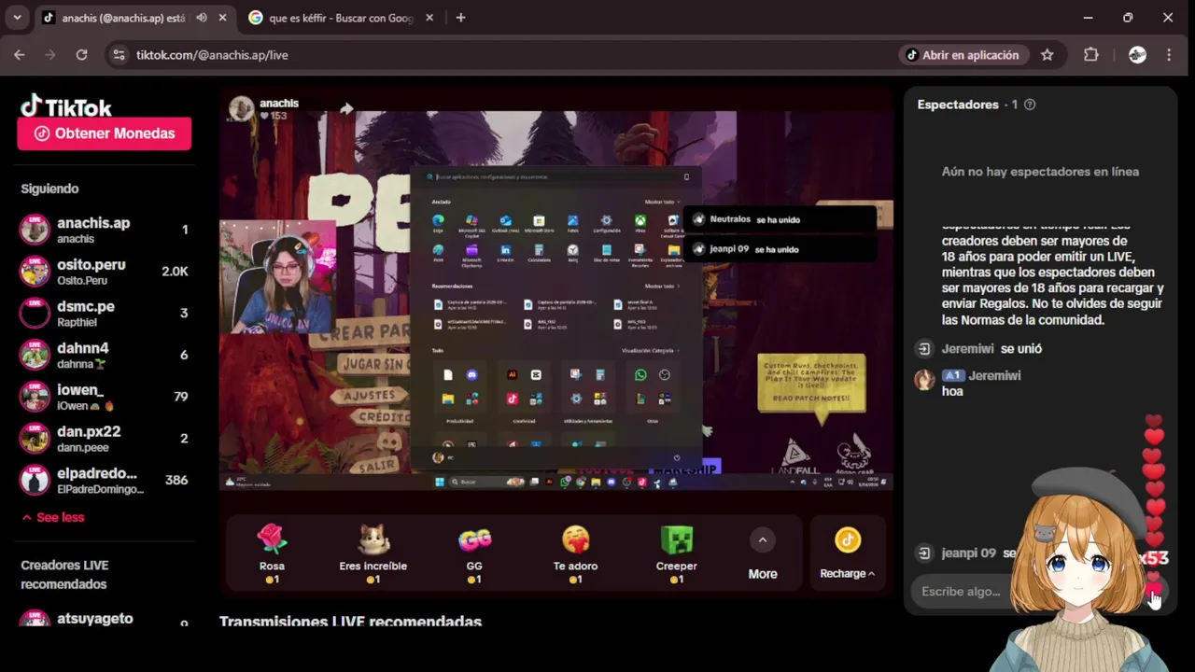Screen dimensions: 1195x672
Task: Share the live stream with arrow icon
Action: click(x=346, y=109)
